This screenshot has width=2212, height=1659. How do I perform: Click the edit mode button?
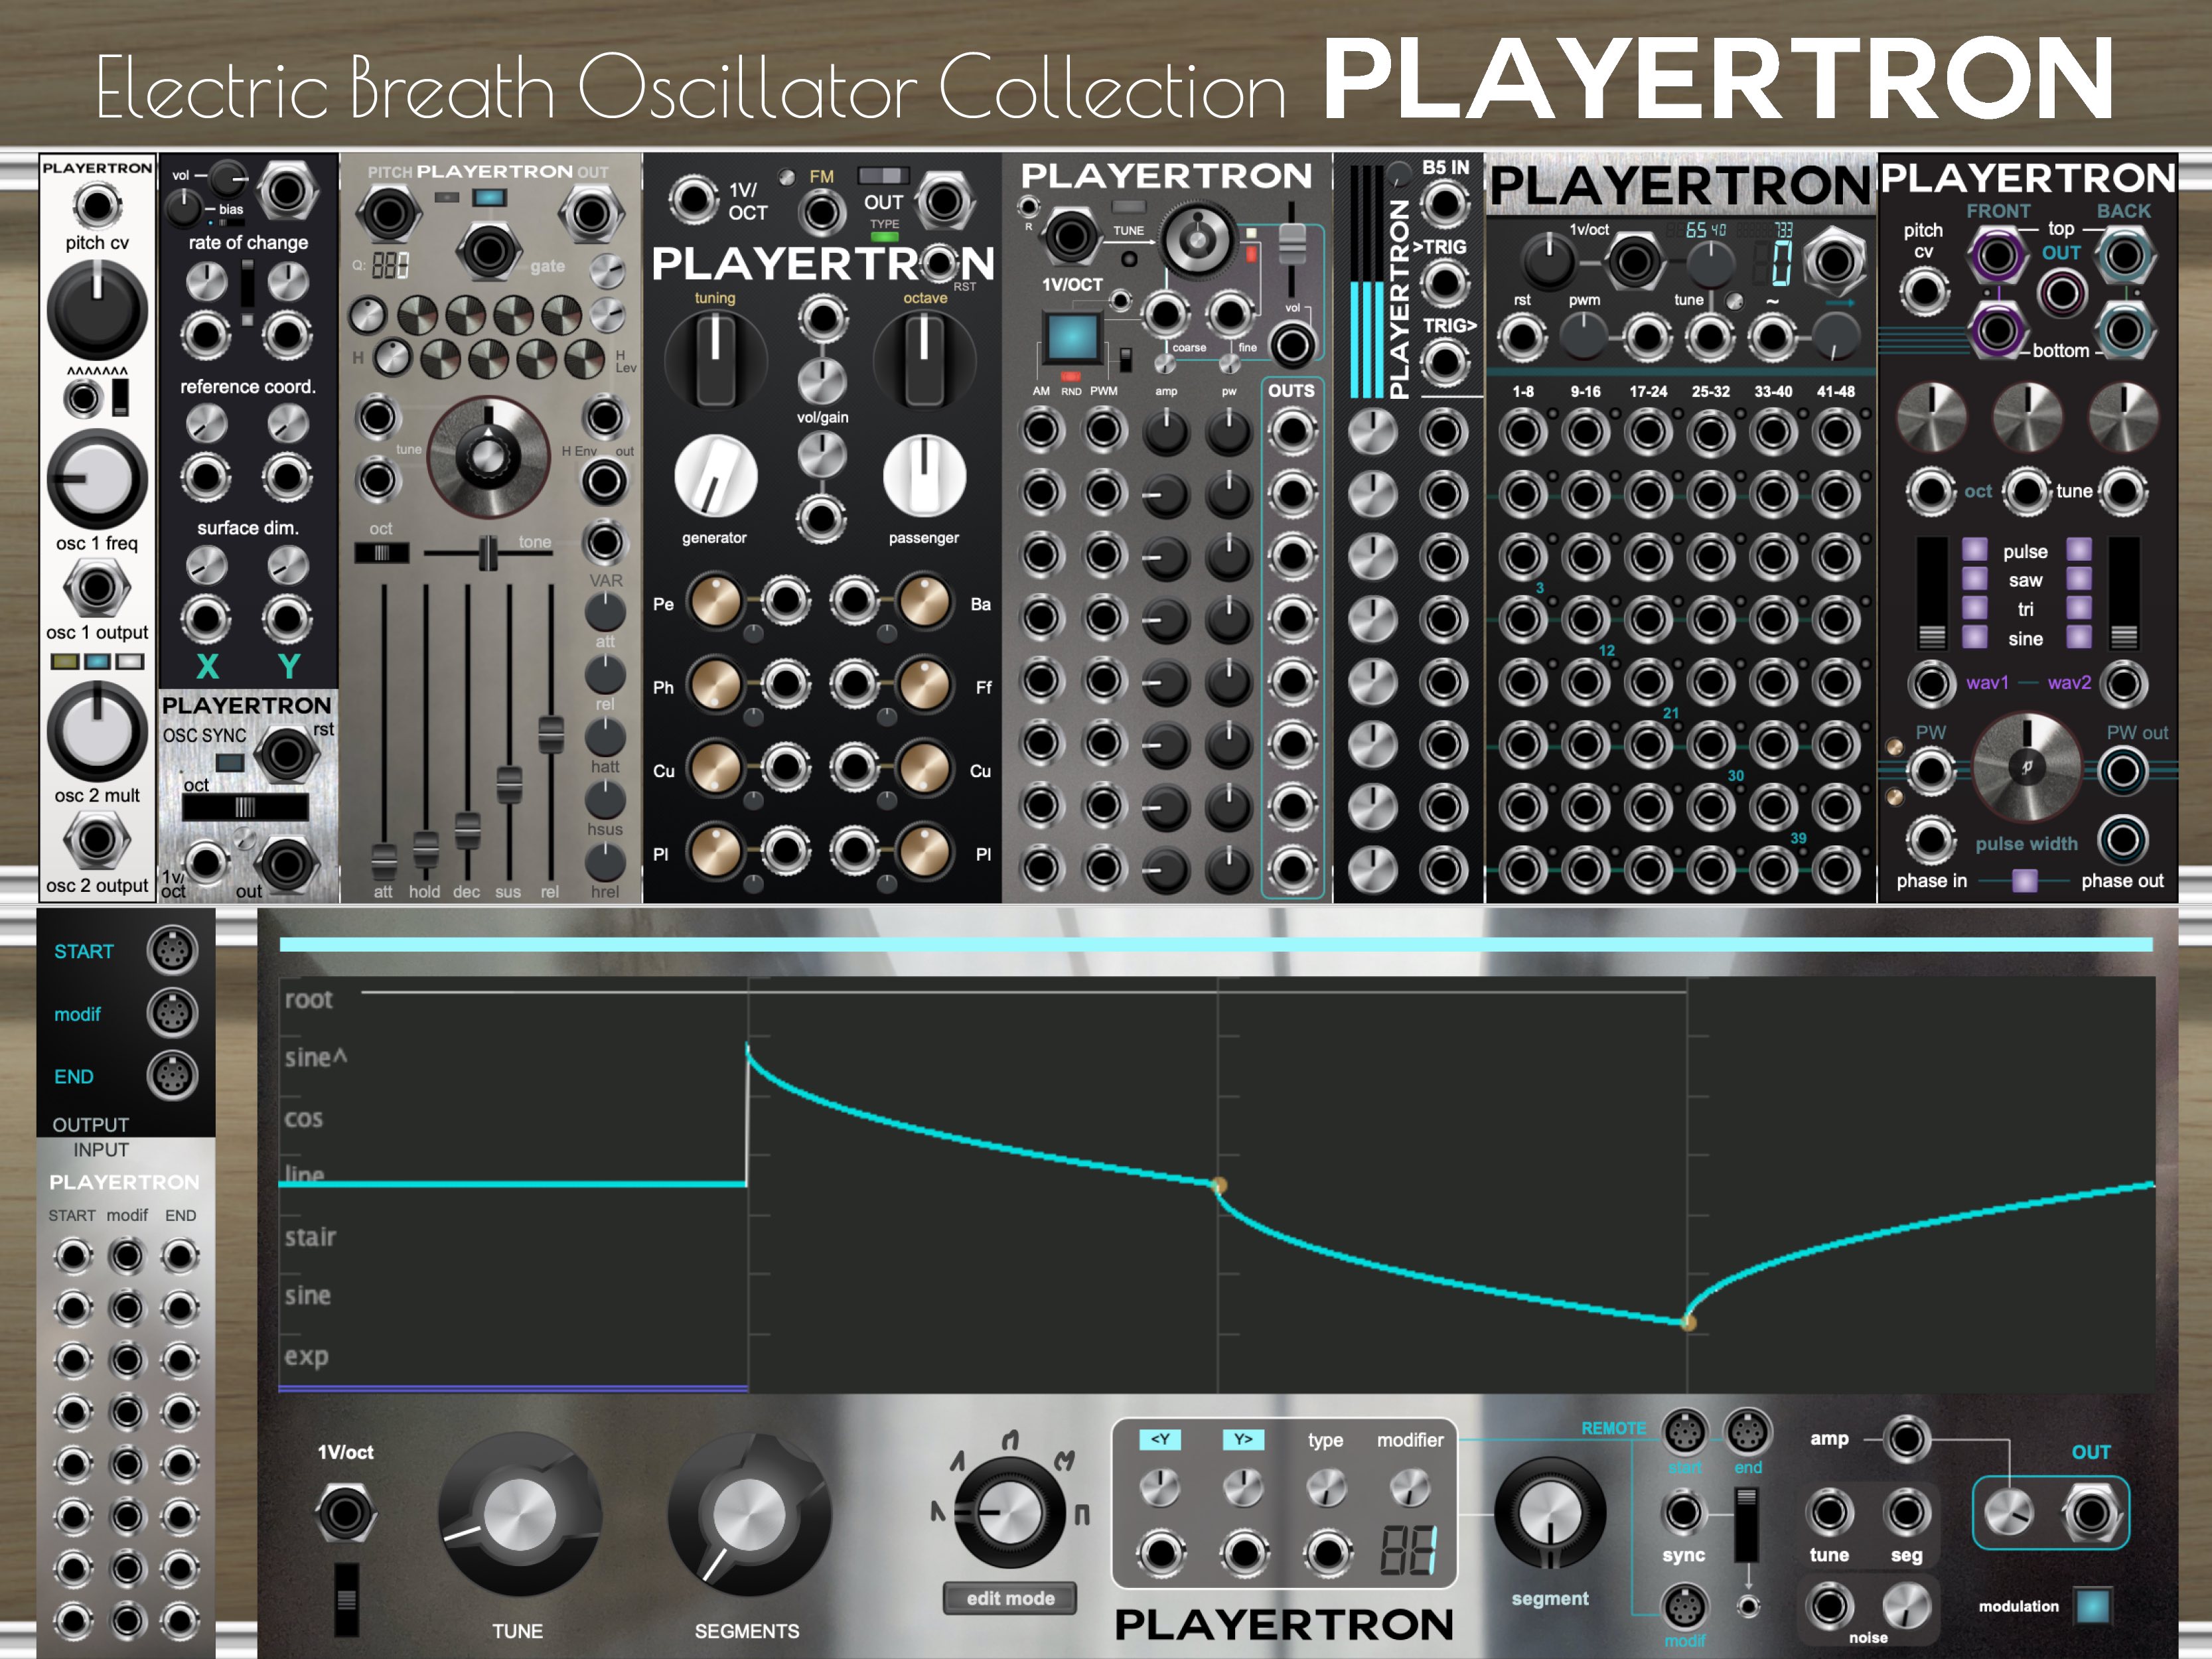point(1010,1598)
